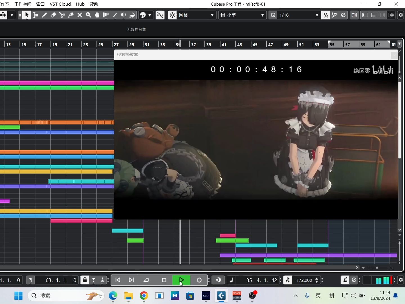The width and height of the screenshot is (405, 304).
Task: Open Voicemeeter from taskbar
Action: (x=237, y=296)
